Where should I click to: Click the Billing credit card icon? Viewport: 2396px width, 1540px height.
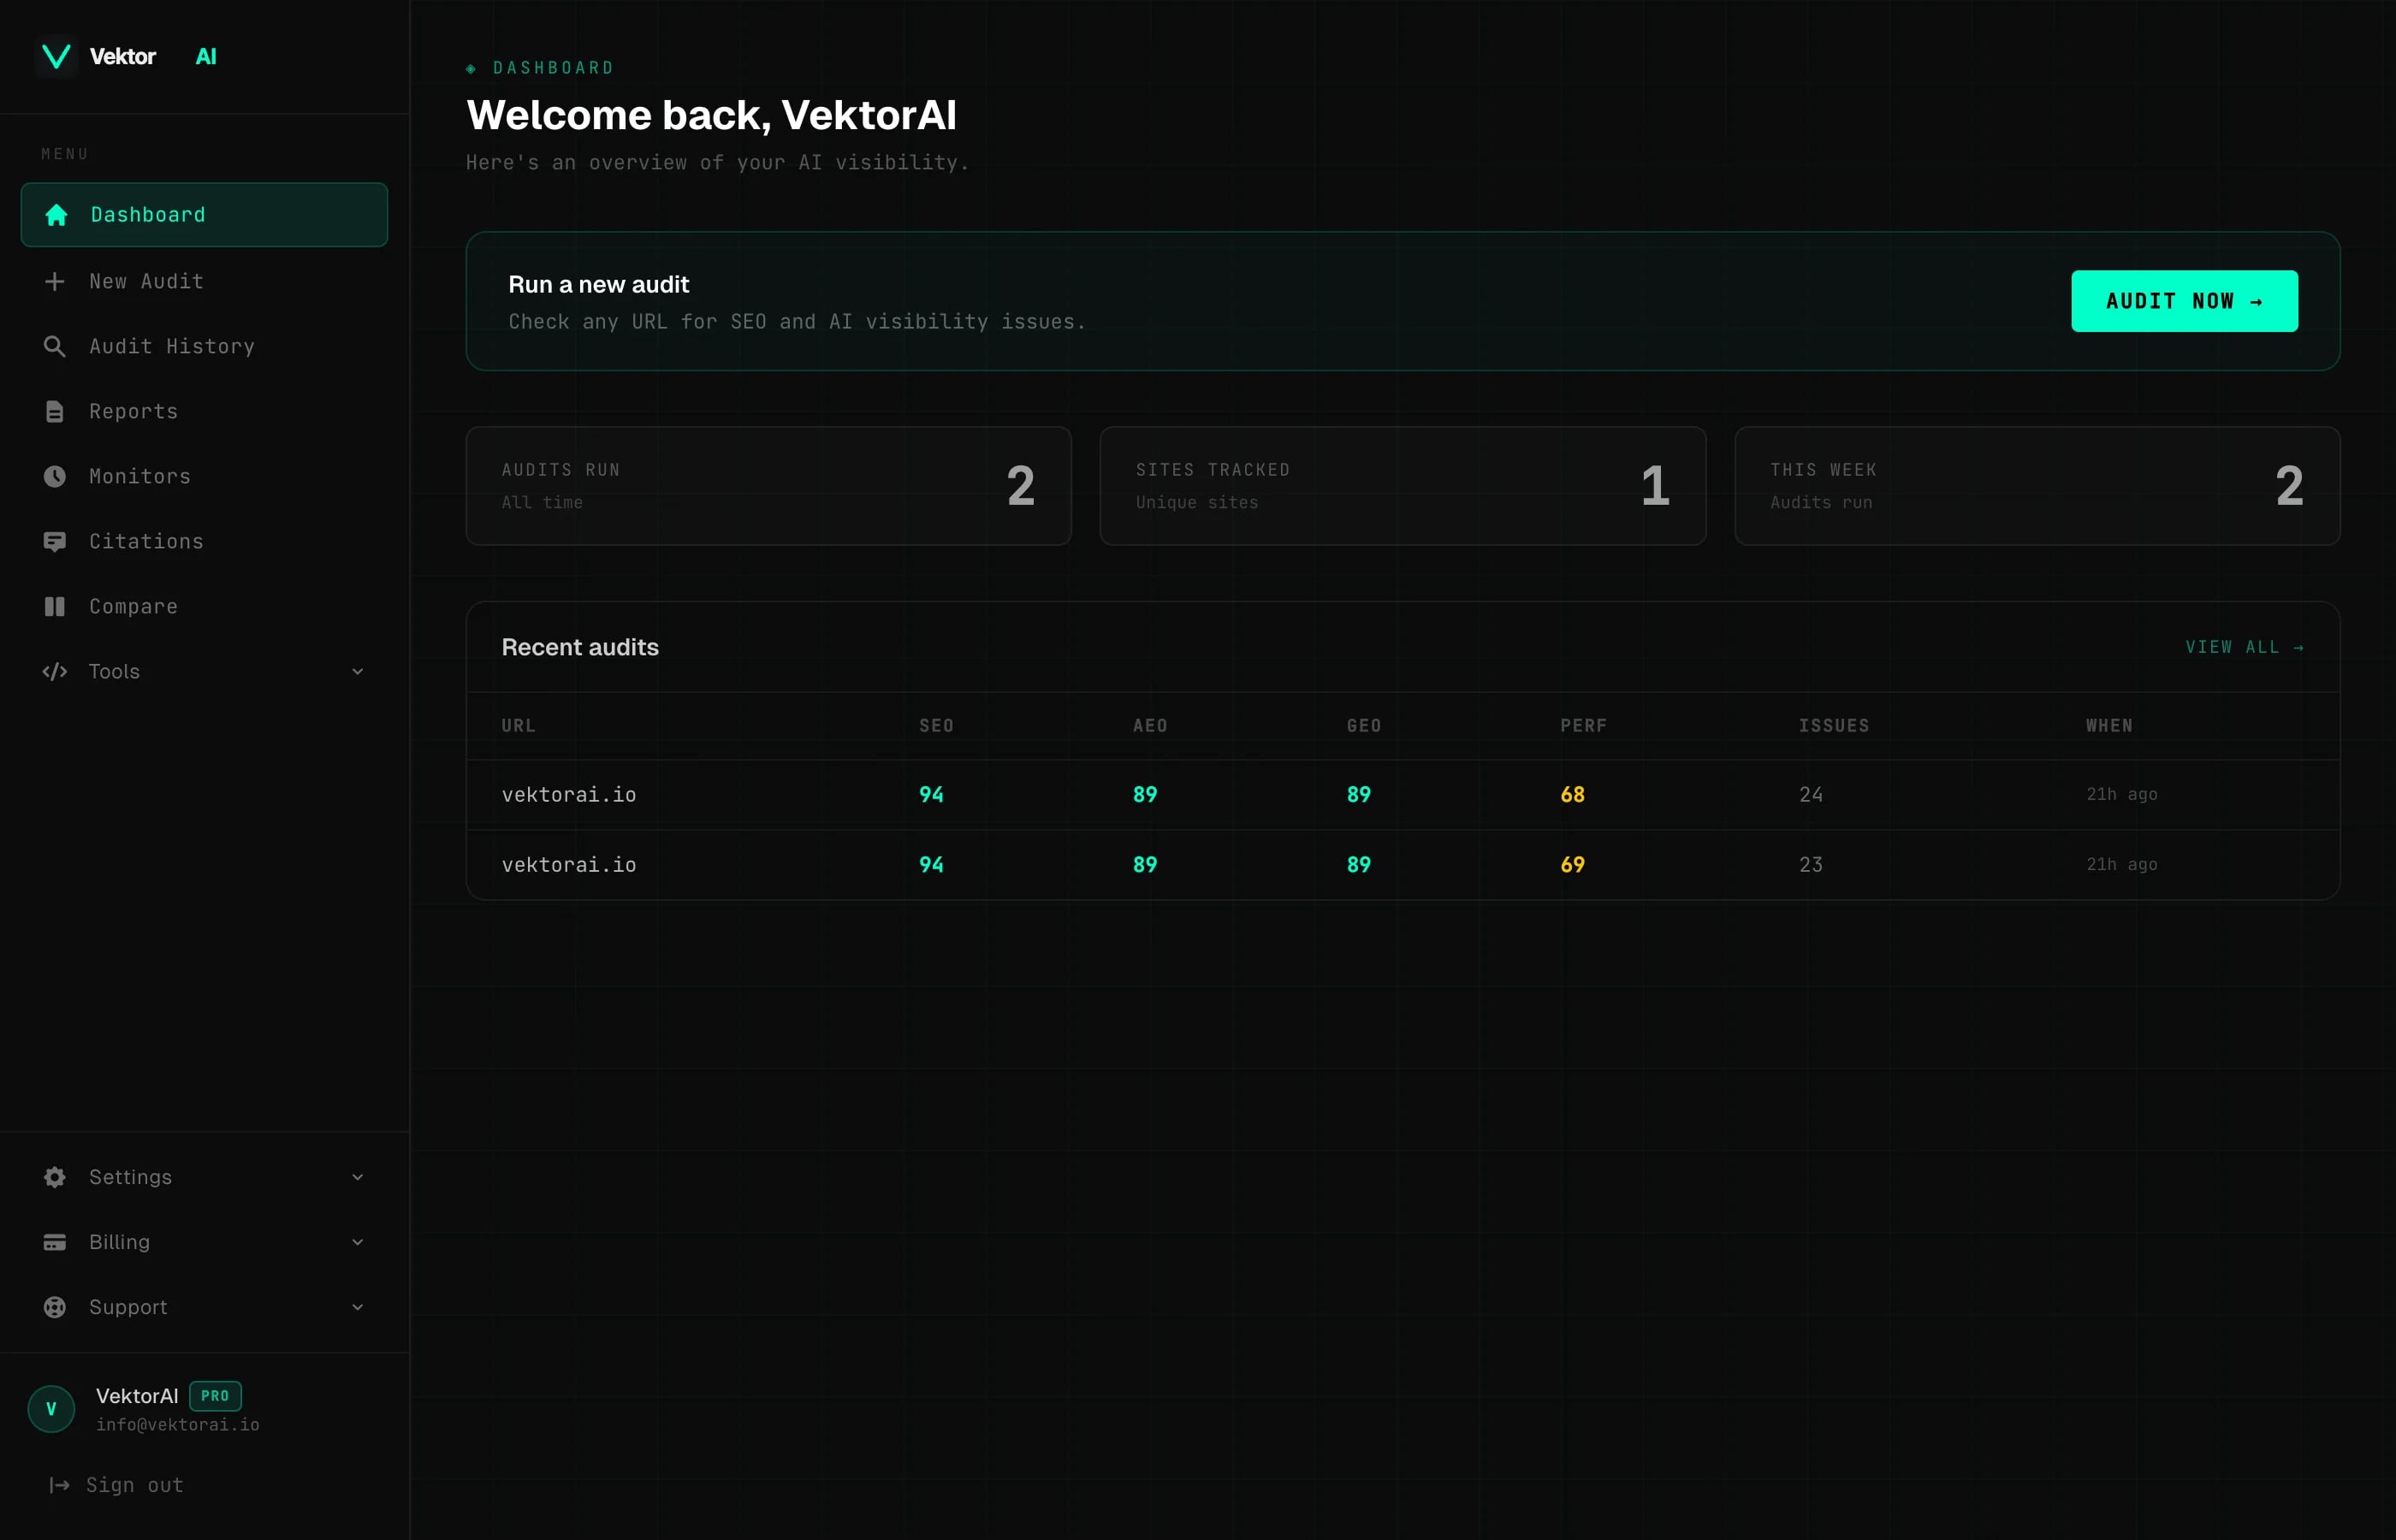pyautogui.click(x=55, y=1242)
